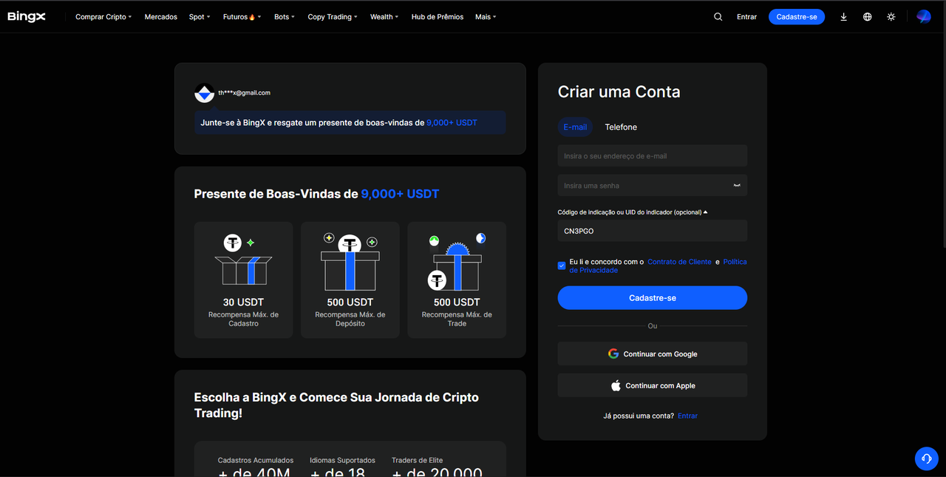
Task: Click the BingX logo
Action: 27,16
